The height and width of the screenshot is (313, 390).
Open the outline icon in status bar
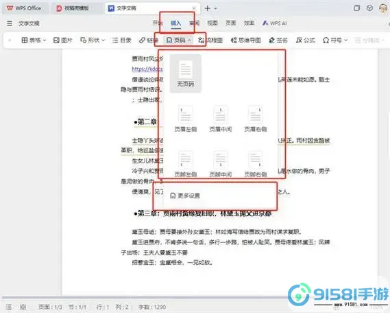pos(9,307)
